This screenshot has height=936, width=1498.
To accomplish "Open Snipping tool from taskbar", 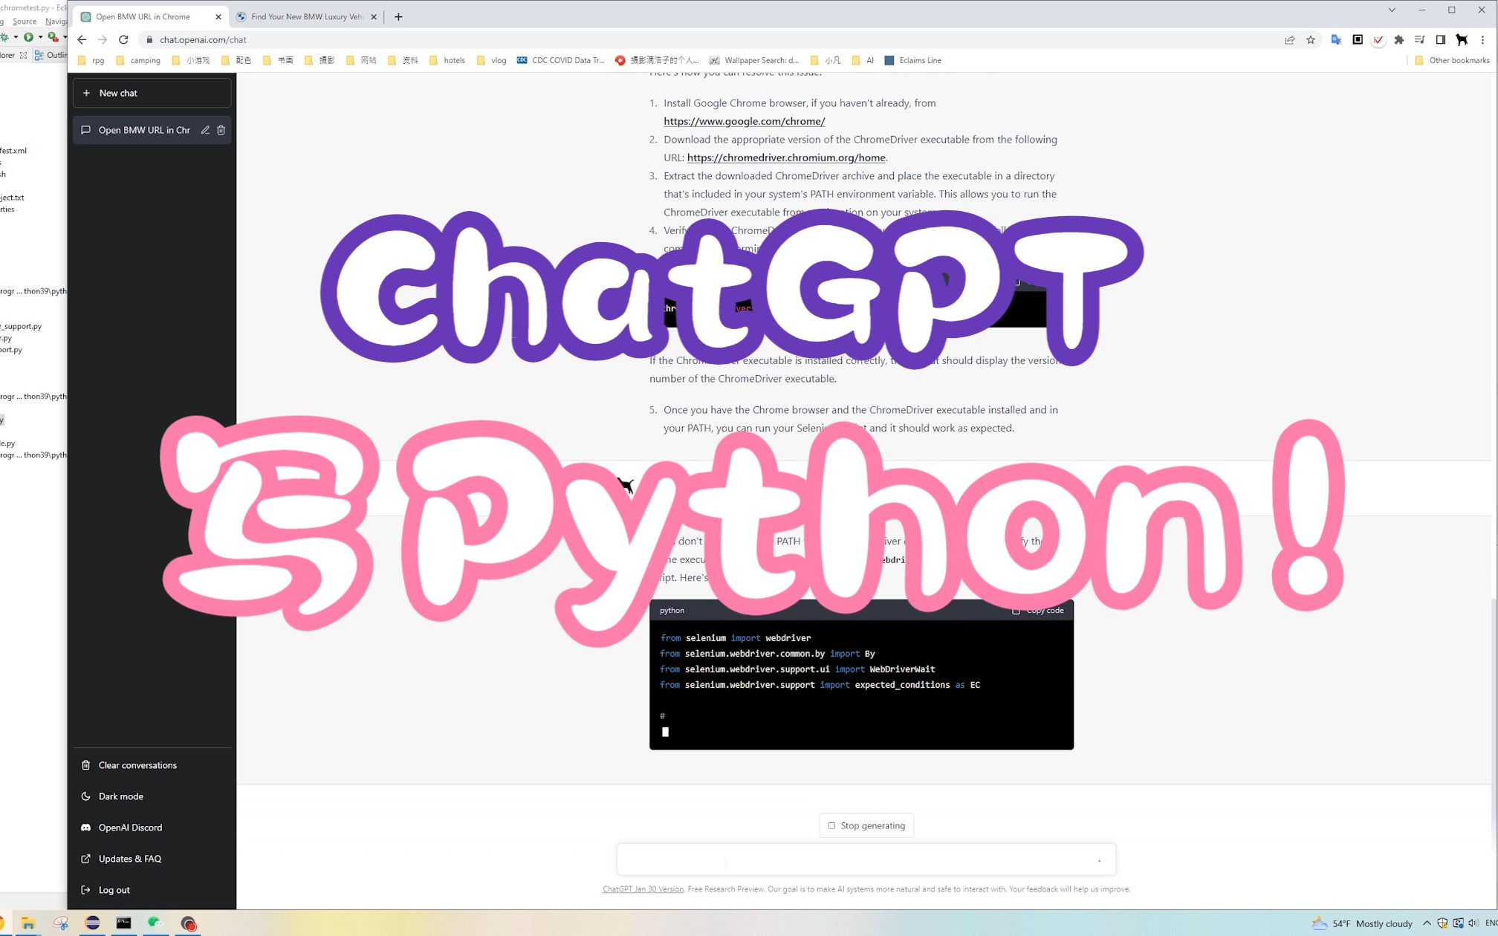I will click(x=61, y=923).
